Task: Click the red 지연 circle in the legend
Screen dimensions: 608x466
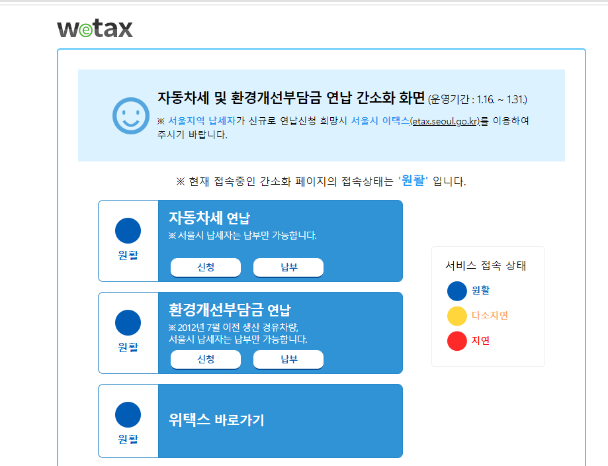Action: [x=457, y=341]
